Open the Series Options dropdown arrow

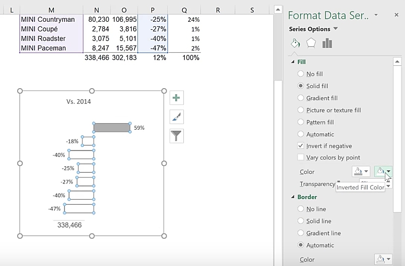pos(336,29)
